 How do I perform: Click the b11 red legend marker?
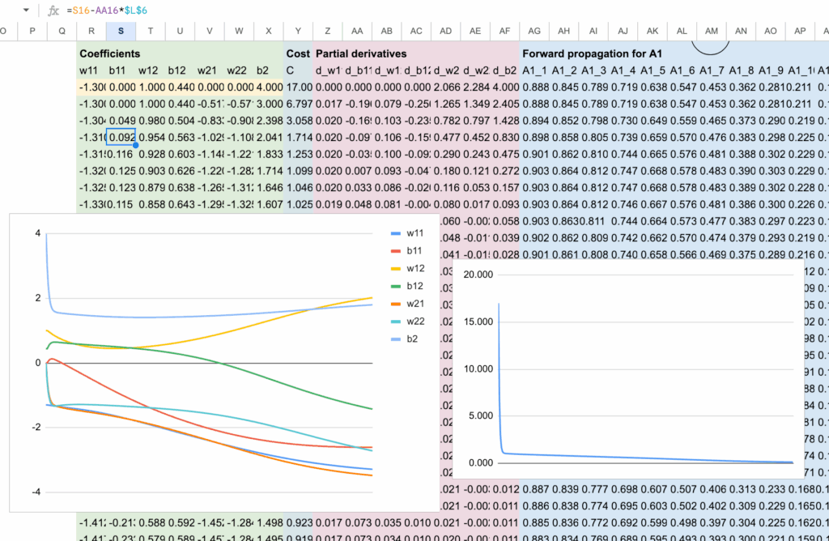tap(396, 250)
